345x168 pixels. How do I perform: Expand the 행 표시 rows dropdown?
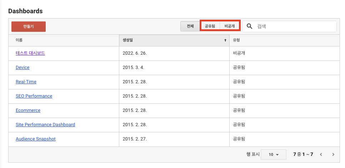coord(274,154)
